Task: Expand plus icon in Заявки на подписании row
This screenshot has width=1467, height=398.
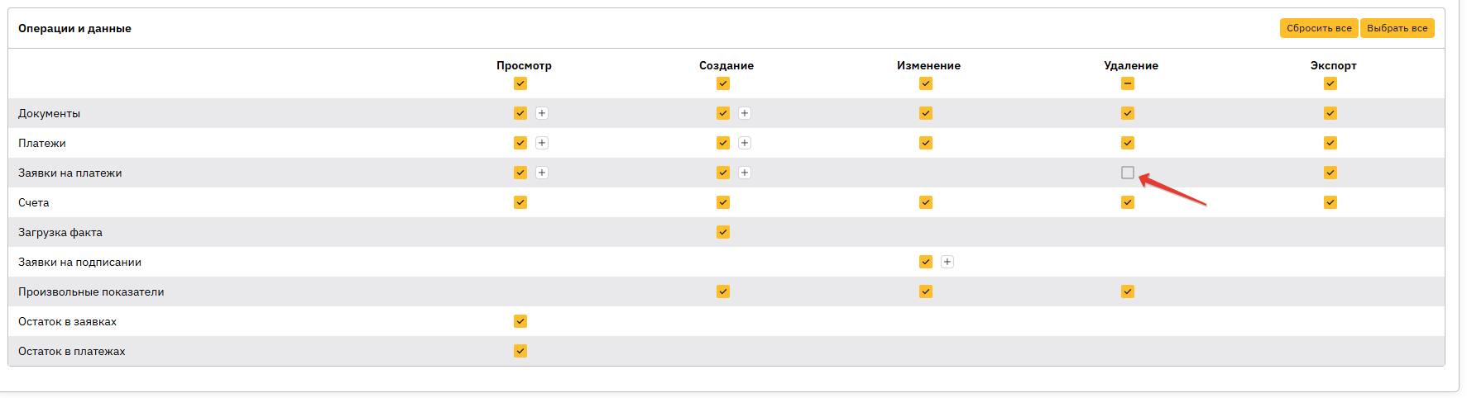Action: click(x=947, y=262)
